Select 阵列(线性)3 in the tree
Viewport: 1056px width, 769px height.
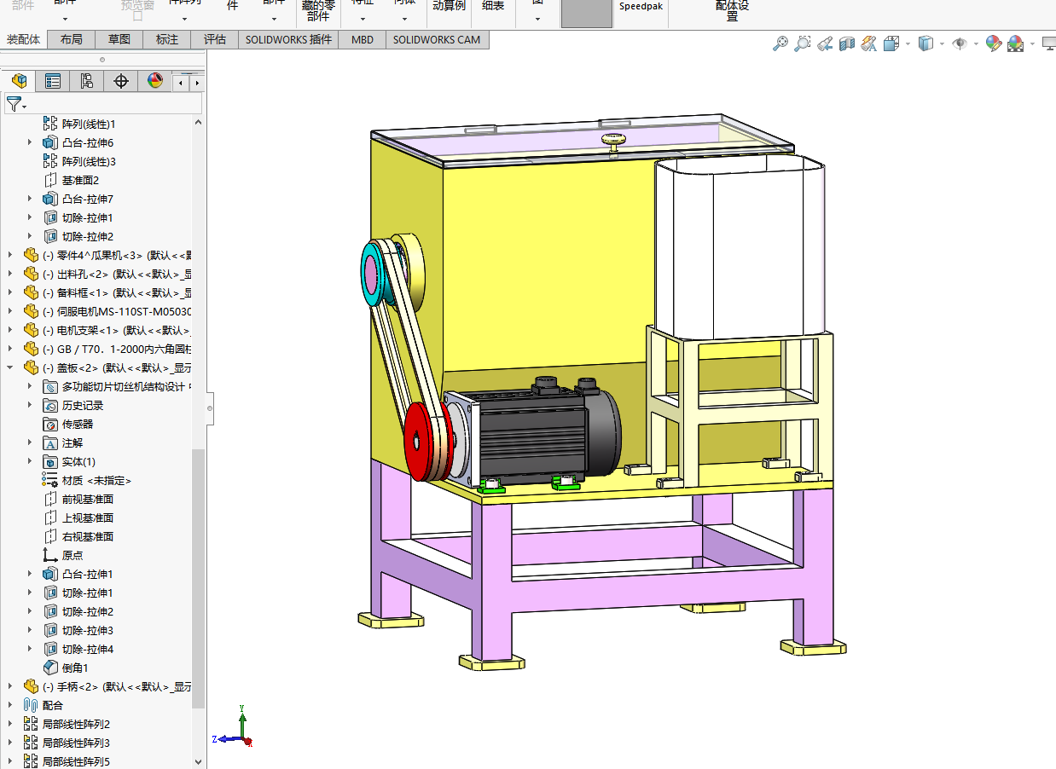click(89, 161)
